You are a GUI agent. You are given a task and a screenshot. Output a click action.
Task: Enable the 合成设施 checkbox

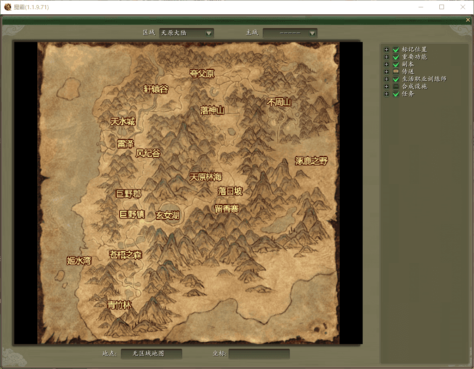coord(395,86)
